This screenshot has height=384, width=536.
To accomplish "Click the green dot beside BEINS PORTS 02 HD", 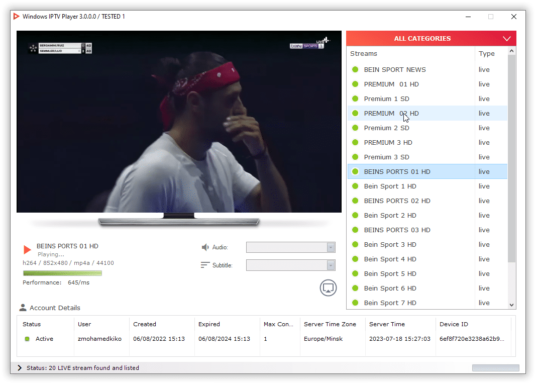I will click(355, 201).
